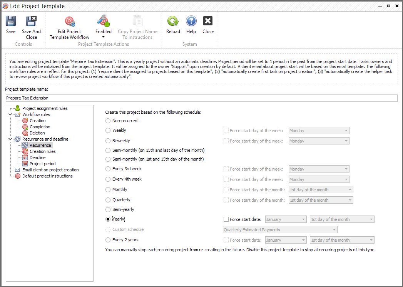This screenshot has height=287, width=403.
Task: Open the Every 3rd week Monday dropdown
Action: point(319,169)
